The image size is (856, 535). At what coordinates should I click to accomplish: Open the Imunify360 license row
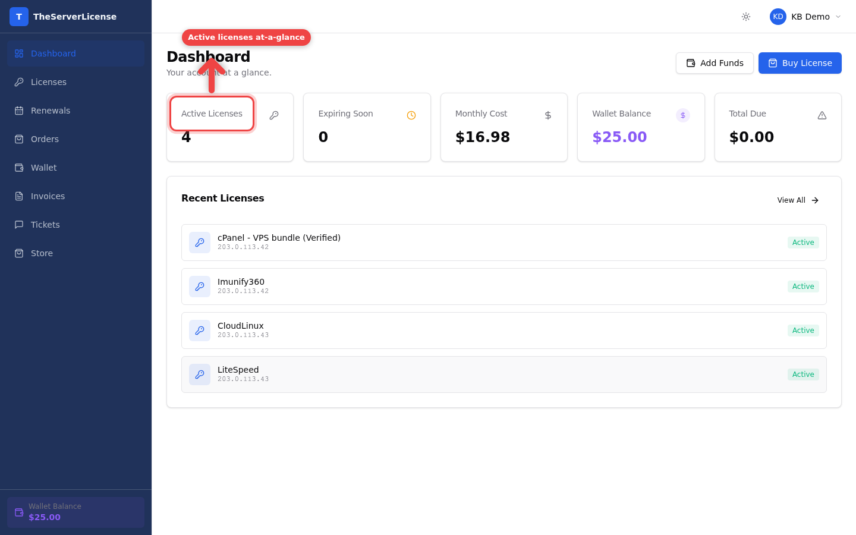(x=504, y=287)
